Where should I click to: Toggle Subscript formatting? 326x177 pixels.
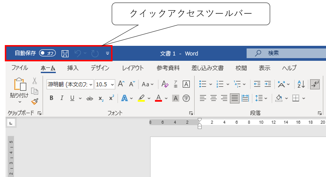pyautogui.click(x=101, y=98)
